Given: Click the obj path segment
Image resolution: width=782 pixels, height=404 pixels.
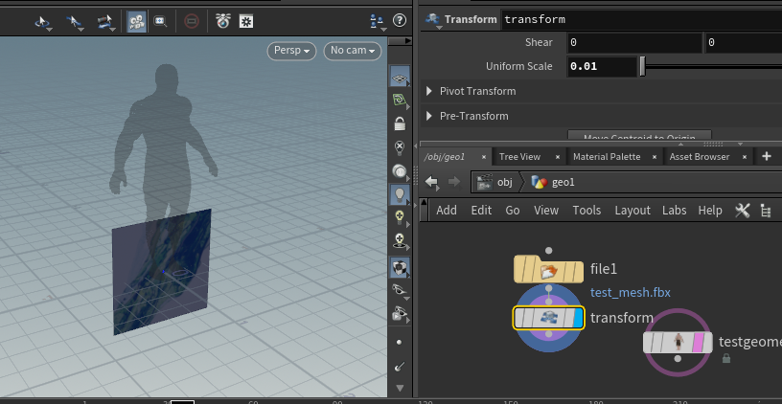Looking at the screenshot, I should (495, 182).
